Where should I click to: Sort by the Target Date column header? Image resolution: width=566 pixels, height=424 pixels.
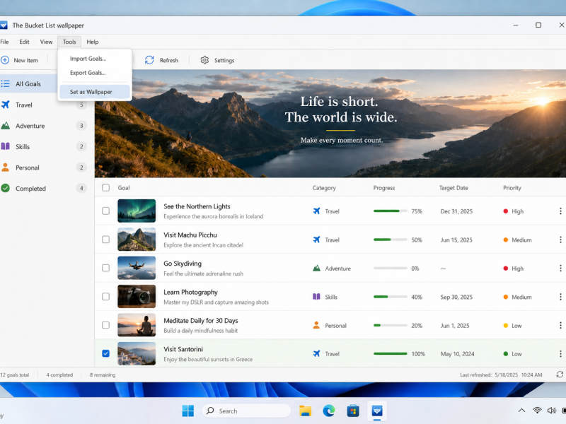(x=454, y=188)
